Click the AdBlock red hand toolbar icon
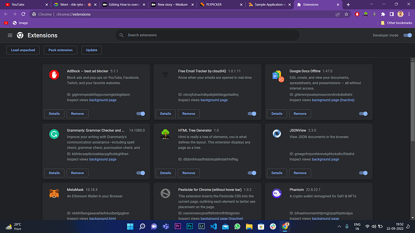Image resolution: width=415 pixels, height=233 pixels. [357, 14]
